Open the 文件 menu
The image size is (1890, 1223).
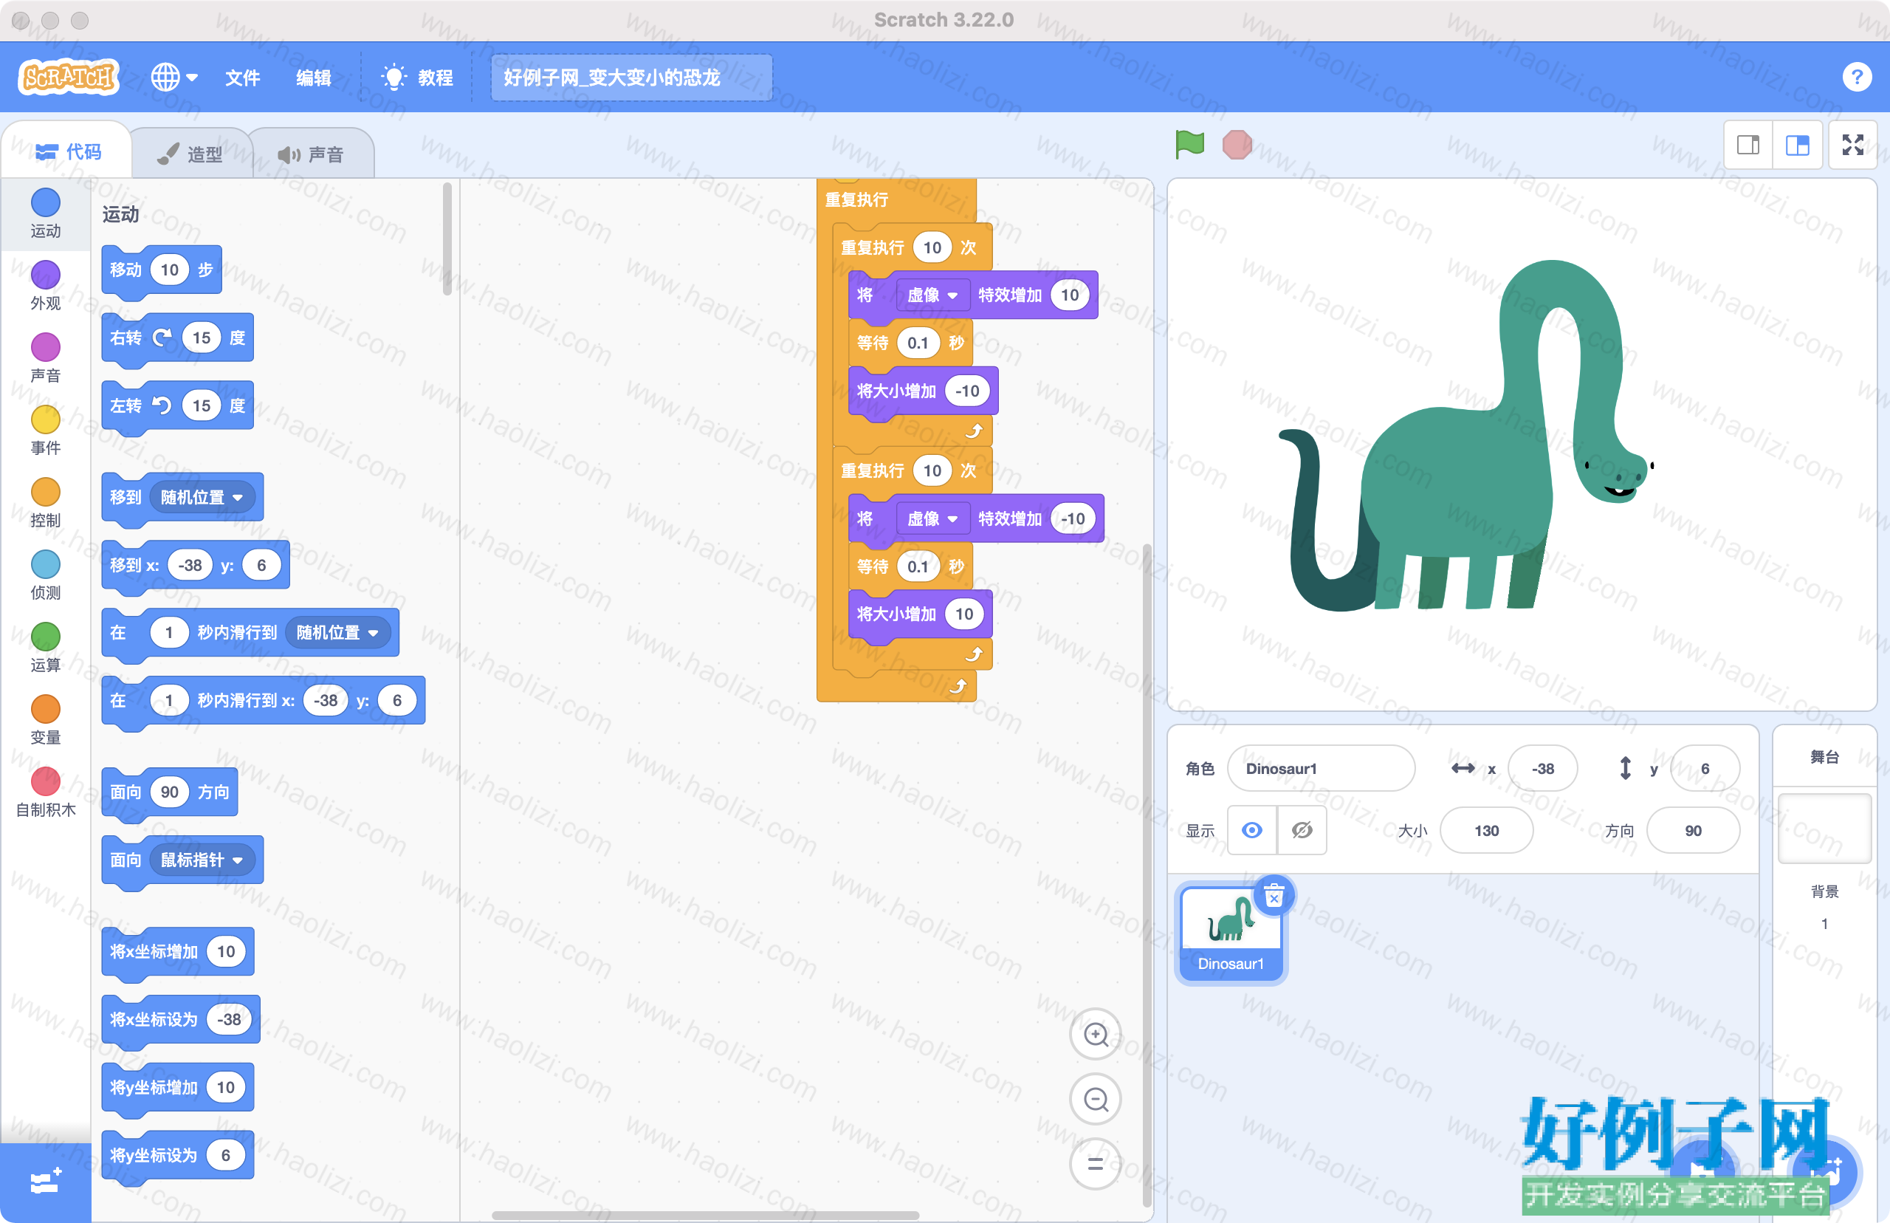pyautogui.click(x=242, y=77)
